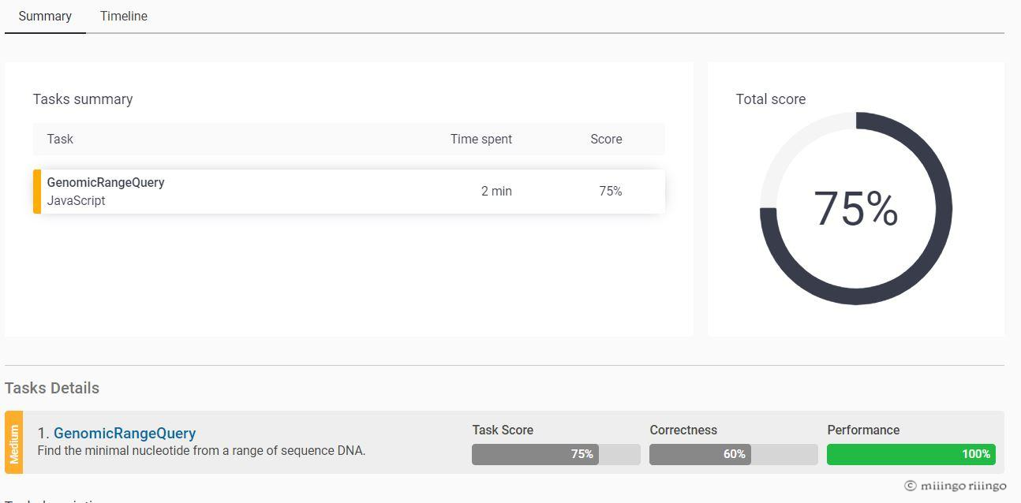Click the task description about minimal nucleotide
The height and width of the screenshot is (503, 1021).
point(201,451)
